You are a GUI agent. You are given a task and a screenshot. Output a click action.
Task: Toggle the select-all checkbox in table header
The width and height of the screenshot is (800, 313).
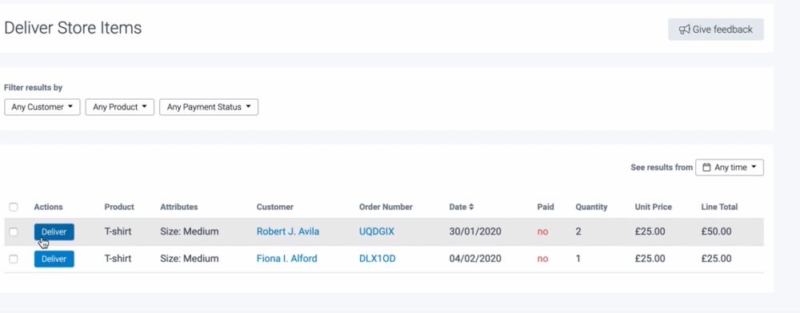14,207
